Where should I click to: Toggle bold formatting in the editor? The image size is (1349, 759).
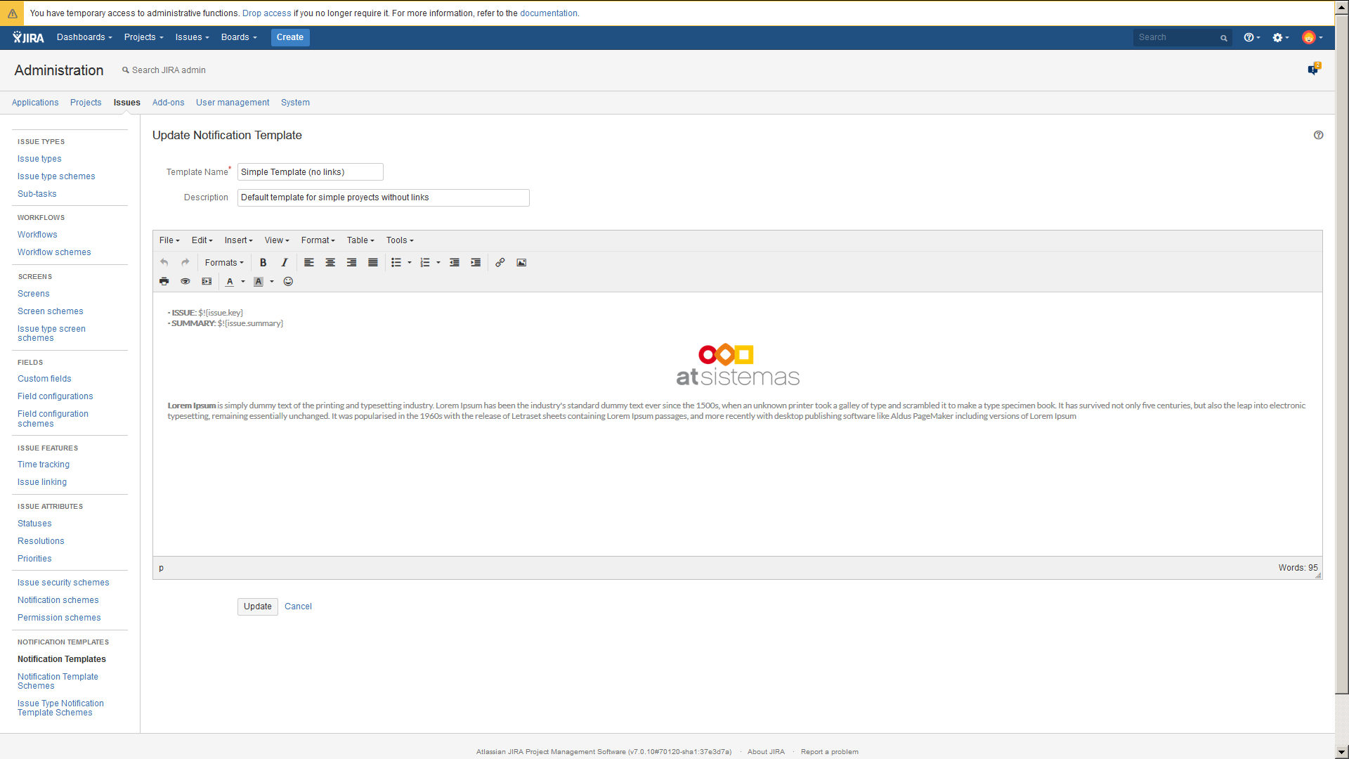(263, 263)
